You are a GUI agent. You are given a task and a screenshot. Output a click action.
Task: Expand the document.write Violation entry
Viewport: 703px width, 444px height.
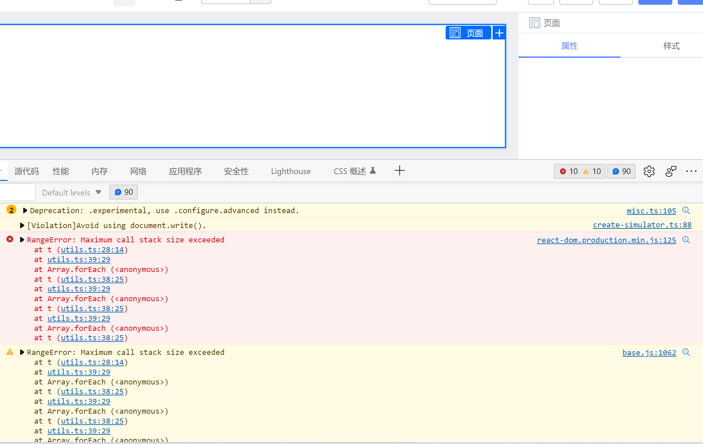tap(22, 225)
